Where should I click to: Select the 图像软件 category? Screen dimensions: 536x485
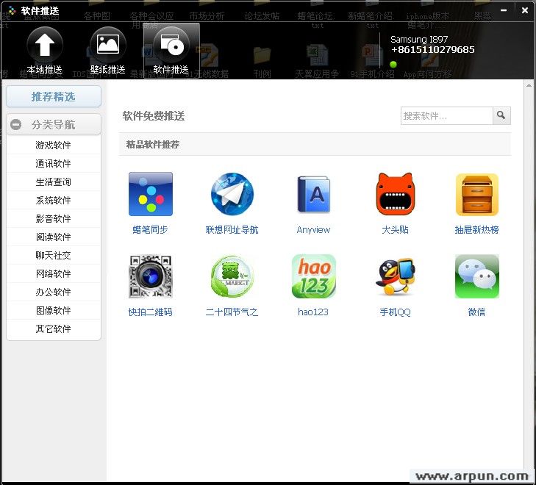[54, 310]
